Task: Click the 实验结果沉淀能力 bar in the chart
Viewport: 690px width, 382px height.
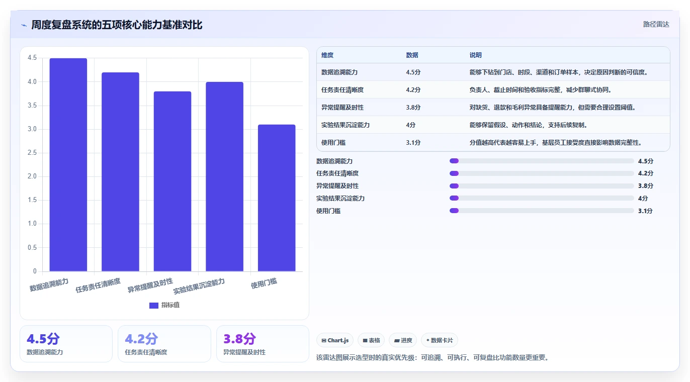Action: click(224, 176)
